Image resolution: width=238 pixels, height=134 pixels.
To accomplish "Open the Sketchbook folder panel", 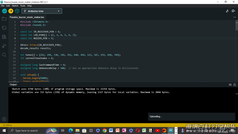I will click(x=4, y=19).
